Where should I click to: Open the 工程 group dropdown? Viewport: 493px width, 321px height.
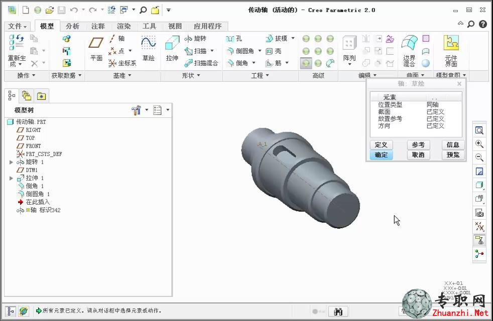(x=260, y=75)
